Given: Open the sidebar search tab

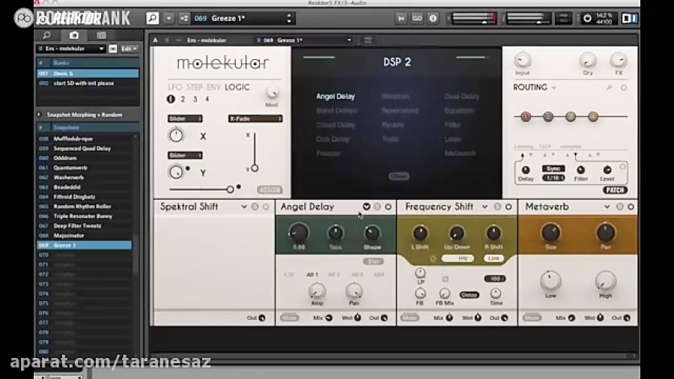Looking at the screenshot, I should click(x=47, y=35).
